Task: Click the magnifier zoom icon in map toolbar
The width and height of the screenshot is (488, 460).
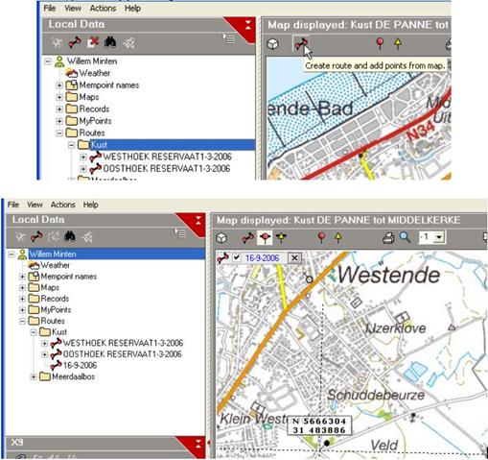Action: point(405,237)
